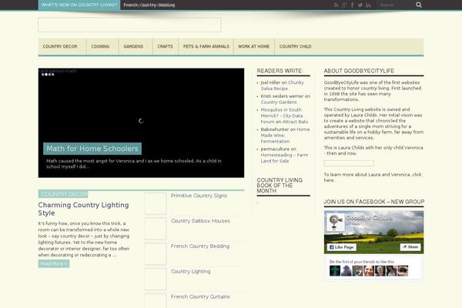Click Babowhunter commenter name

(275, 129)
